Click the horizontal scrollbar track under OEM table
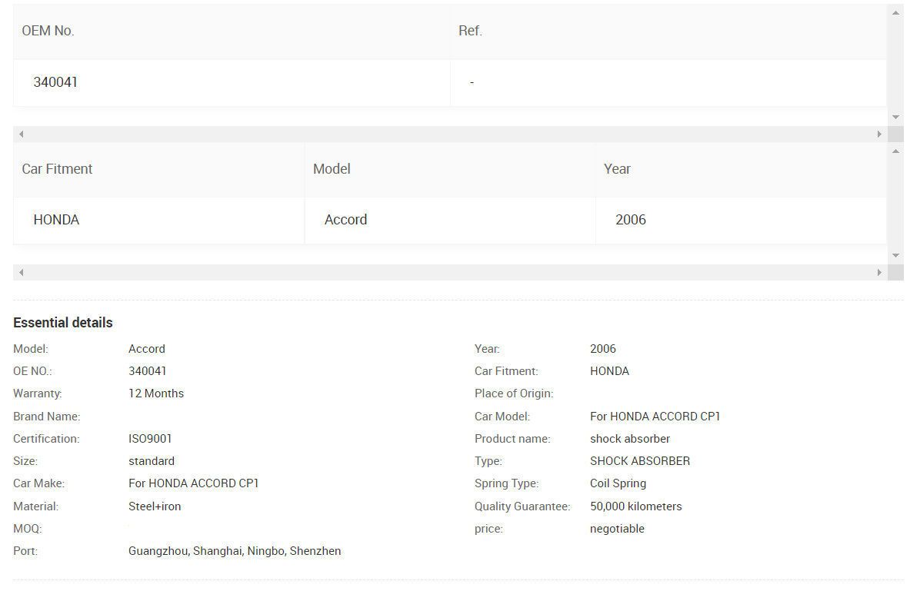 pyautogui.click(x=450, y=134)
